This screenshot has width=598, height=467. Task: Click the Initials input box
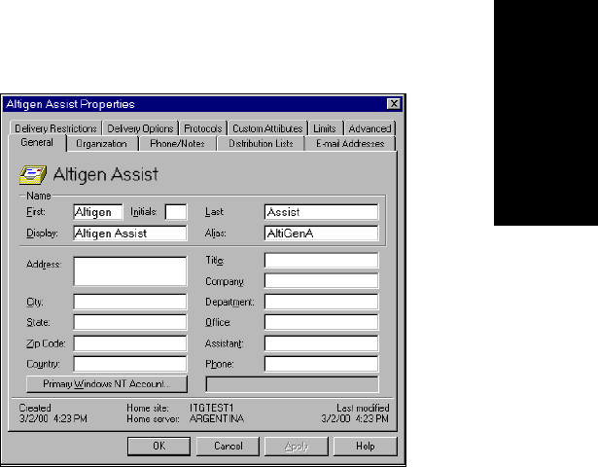(176, 212)
